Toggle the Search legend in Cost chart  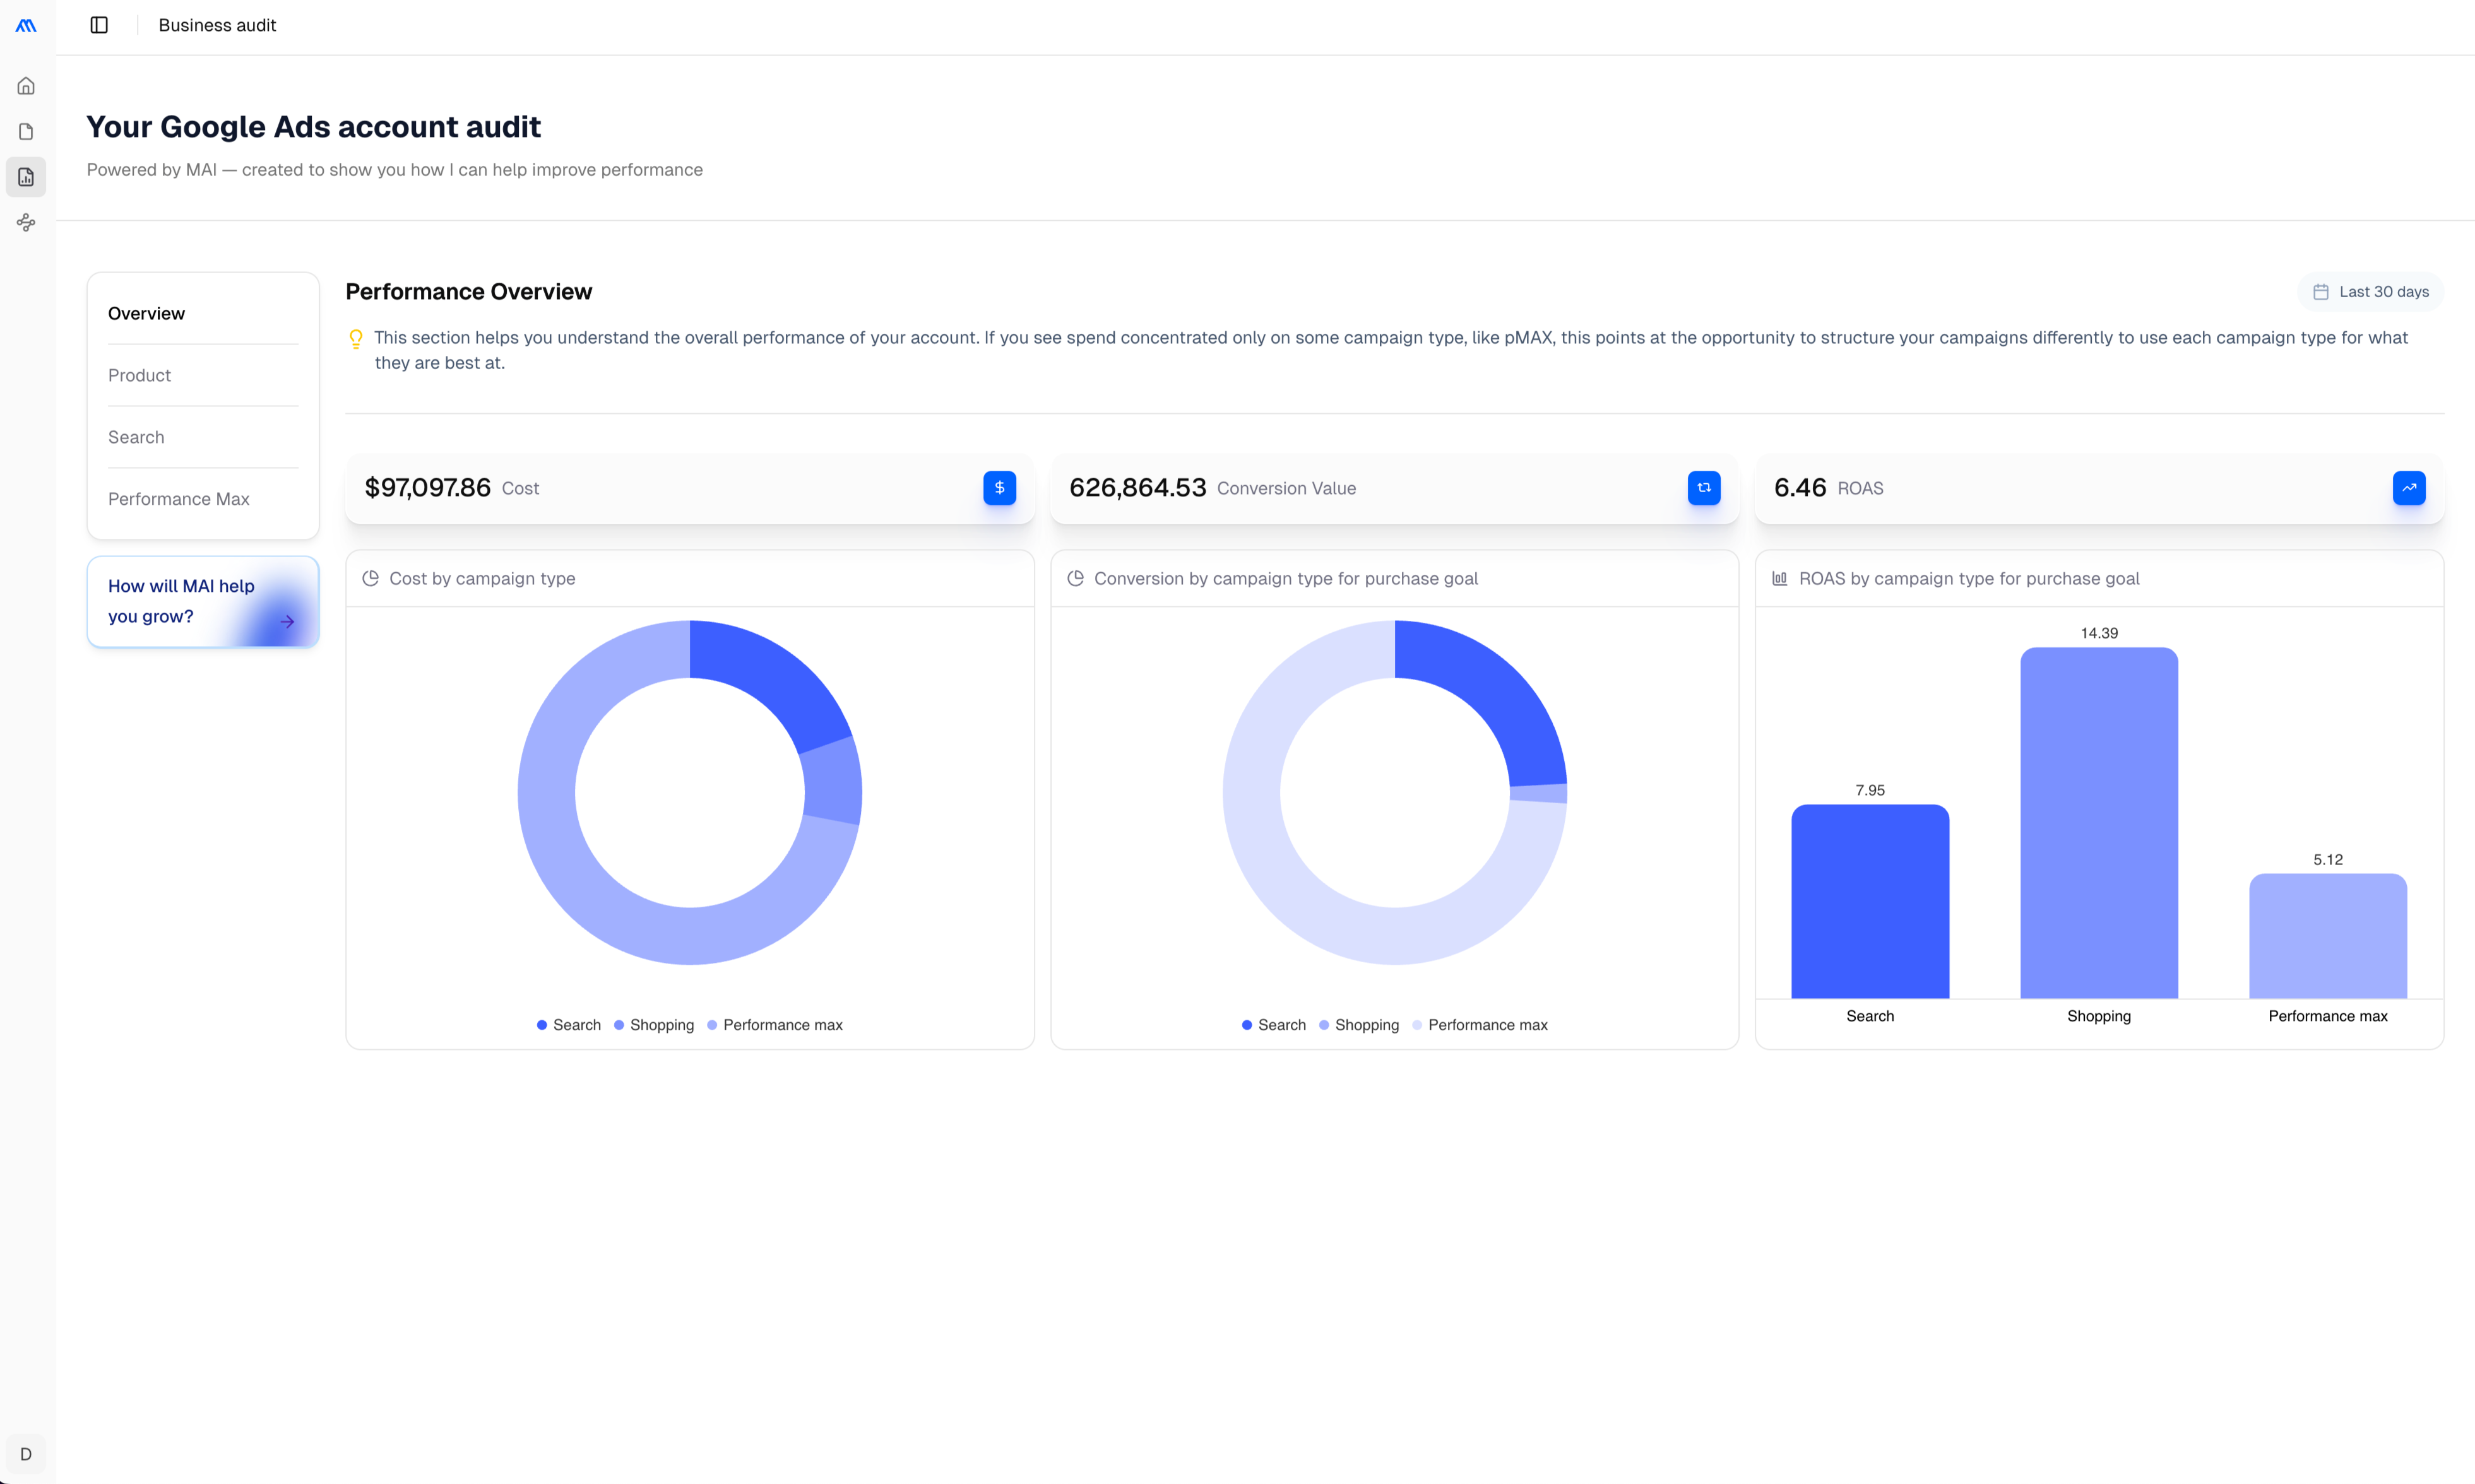(x=568, y=1025)
